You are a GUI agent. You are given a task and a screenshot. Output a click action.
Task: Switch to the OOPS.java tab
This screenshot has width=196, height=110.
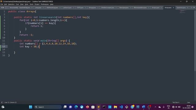coord(80,8)
